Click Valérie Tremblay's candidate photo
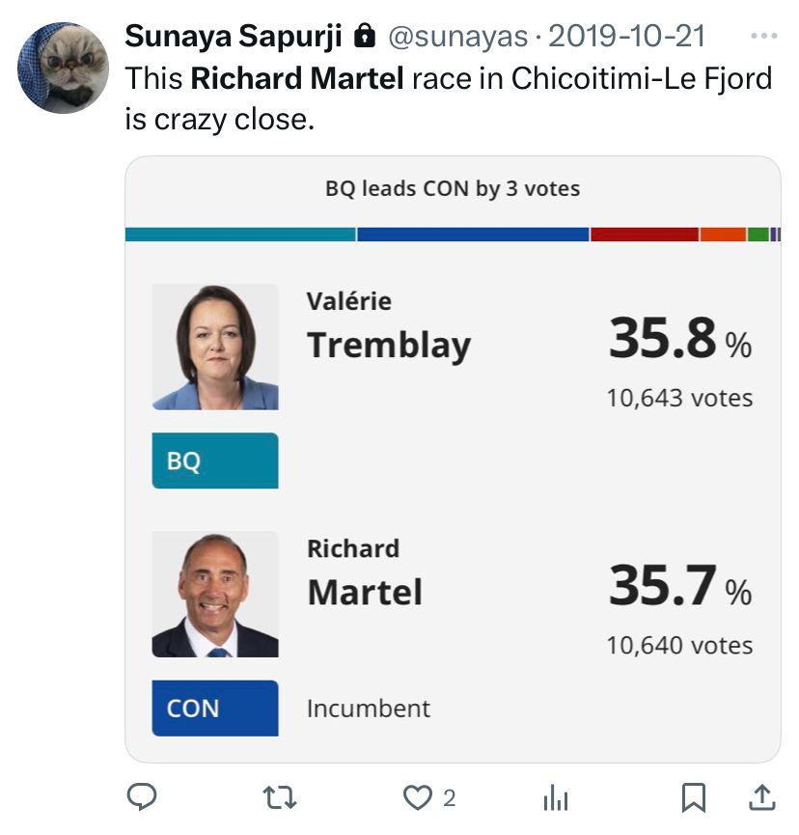The width and height of the screenshot is (799, 835). click(215, 347)
